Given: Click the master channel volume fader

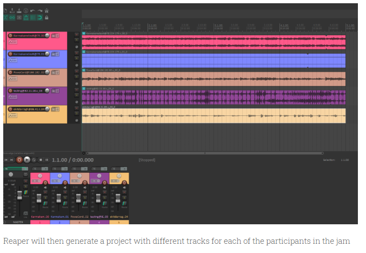Looking at the screenshot, I should 19,195.
